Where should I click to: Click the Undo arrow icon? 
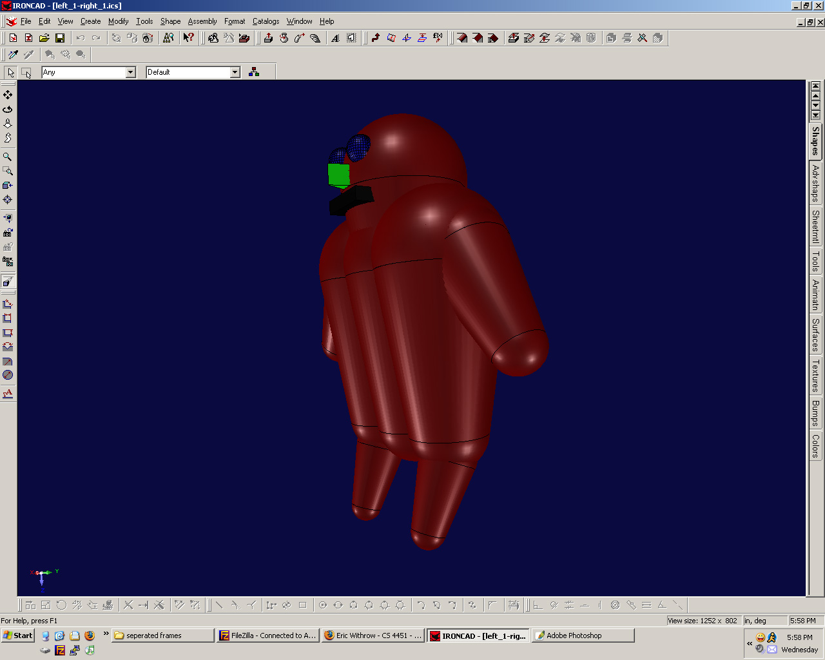point(81,38)
